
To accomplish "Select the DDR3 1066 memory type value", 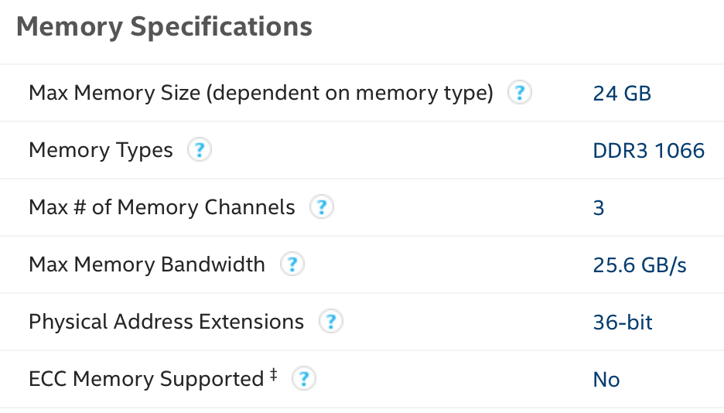I will click(x=648, y=150).
